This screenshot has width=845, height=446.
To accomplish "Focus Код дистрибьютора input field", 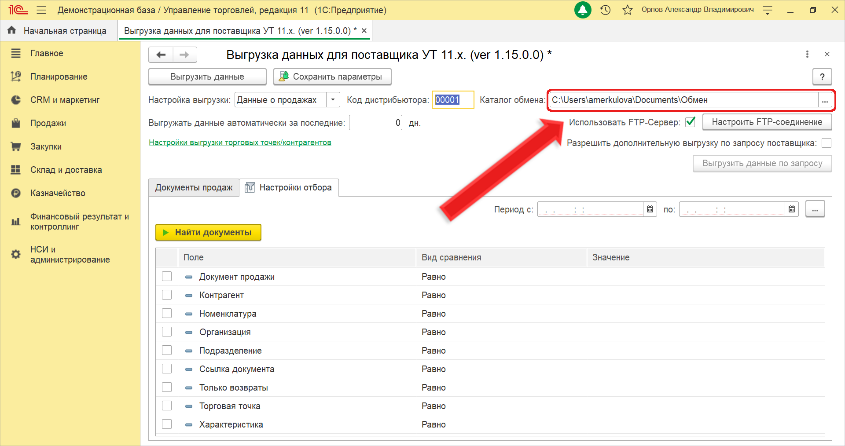I will point(453,100).
